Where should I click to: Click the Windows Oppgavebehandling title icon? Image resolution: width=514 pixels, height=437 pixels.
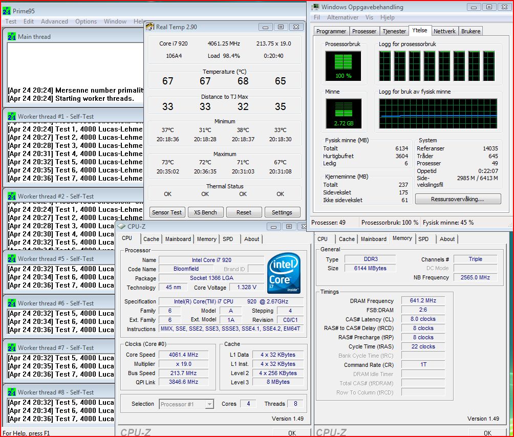point(315,7)
